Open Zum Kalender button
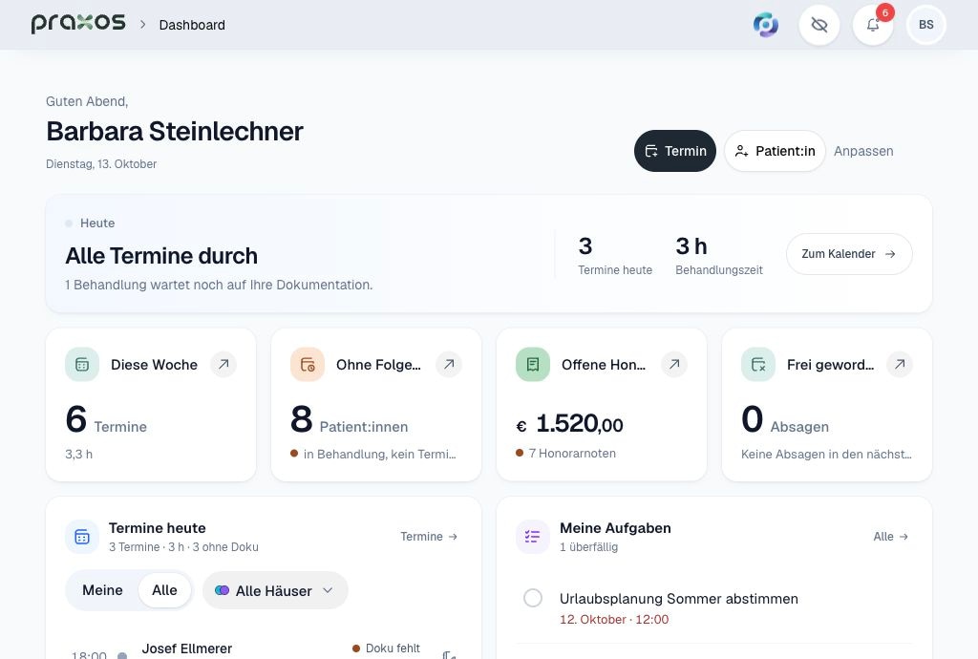The height and width of the screenshot is (659, 978). (849, 254)
